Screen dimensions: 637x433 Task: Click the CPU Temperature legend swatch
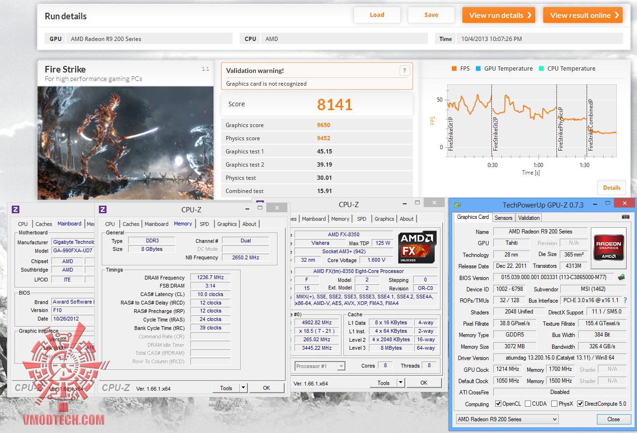click(541, 69)
